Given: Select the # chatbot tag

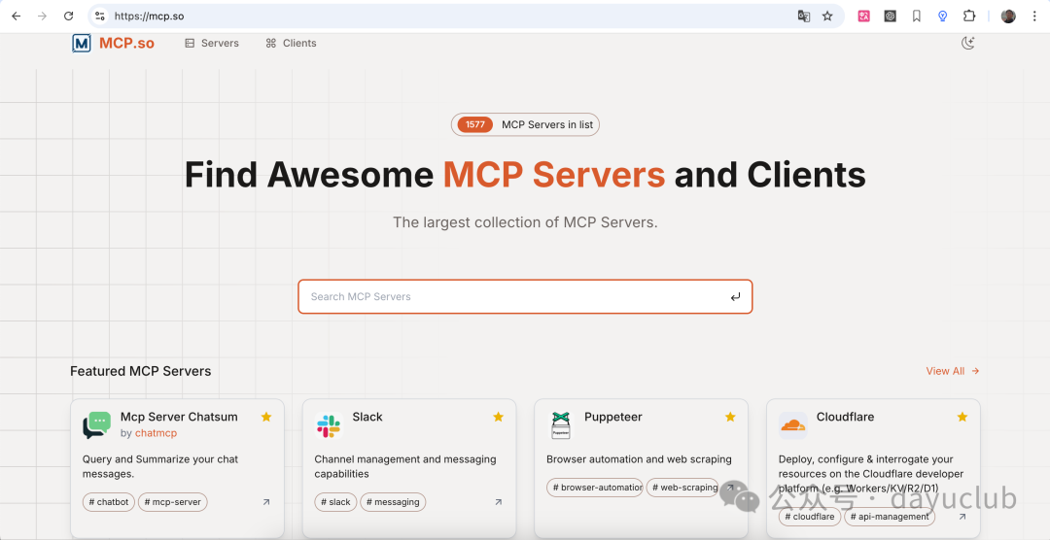Looking at the screenshot, I should pos(109,502).
